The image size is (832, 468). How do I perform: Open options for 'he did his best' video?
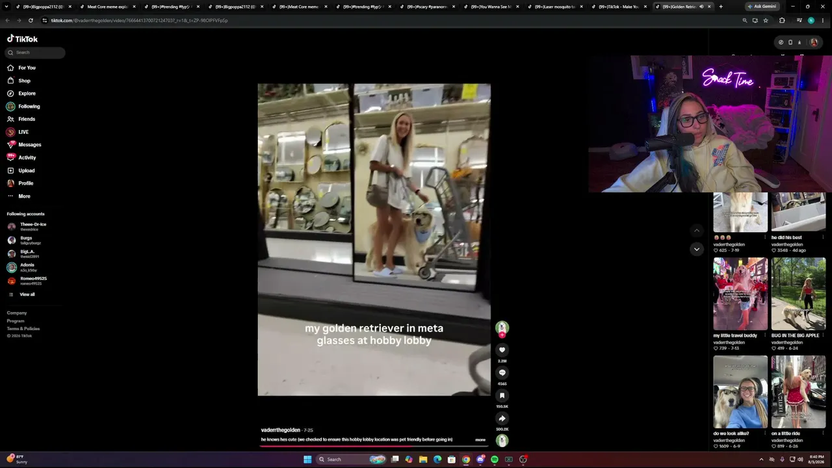pos(823,238)
